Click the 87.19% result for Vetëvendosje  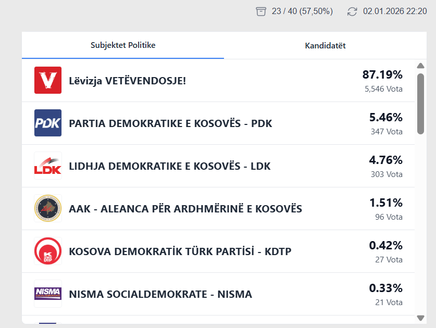pyautogui.click(x=382, y=74)
